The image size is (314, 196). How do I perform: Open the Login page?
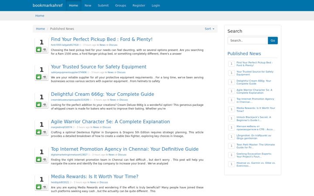156,5
